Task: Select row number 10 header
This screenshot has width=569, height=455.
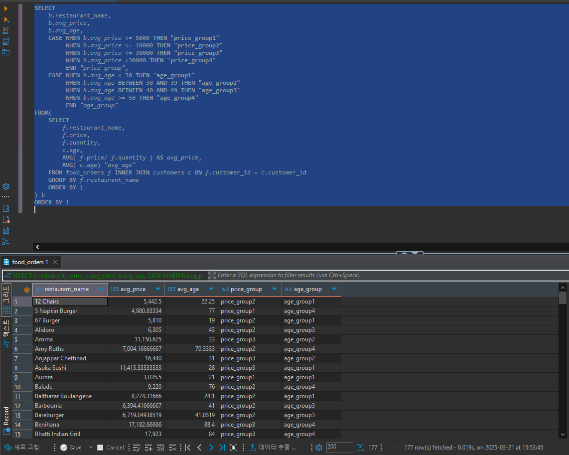Action: click(22, 387)
